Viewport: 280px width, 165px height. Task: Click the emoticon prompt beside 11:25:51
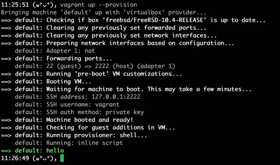[45, 5]
